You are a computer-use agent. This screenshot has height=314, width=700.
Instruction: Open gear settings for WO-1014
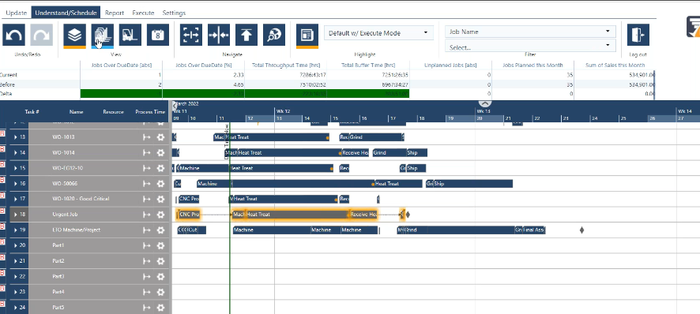[x=160, y=153]
